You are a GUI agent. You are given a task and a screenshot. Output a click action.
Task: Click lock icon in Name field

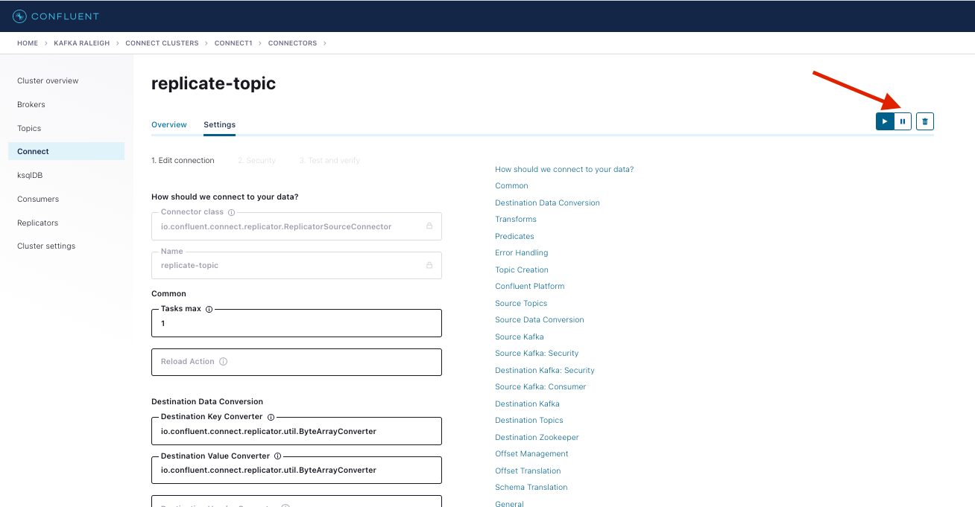(x=429, y=265)
